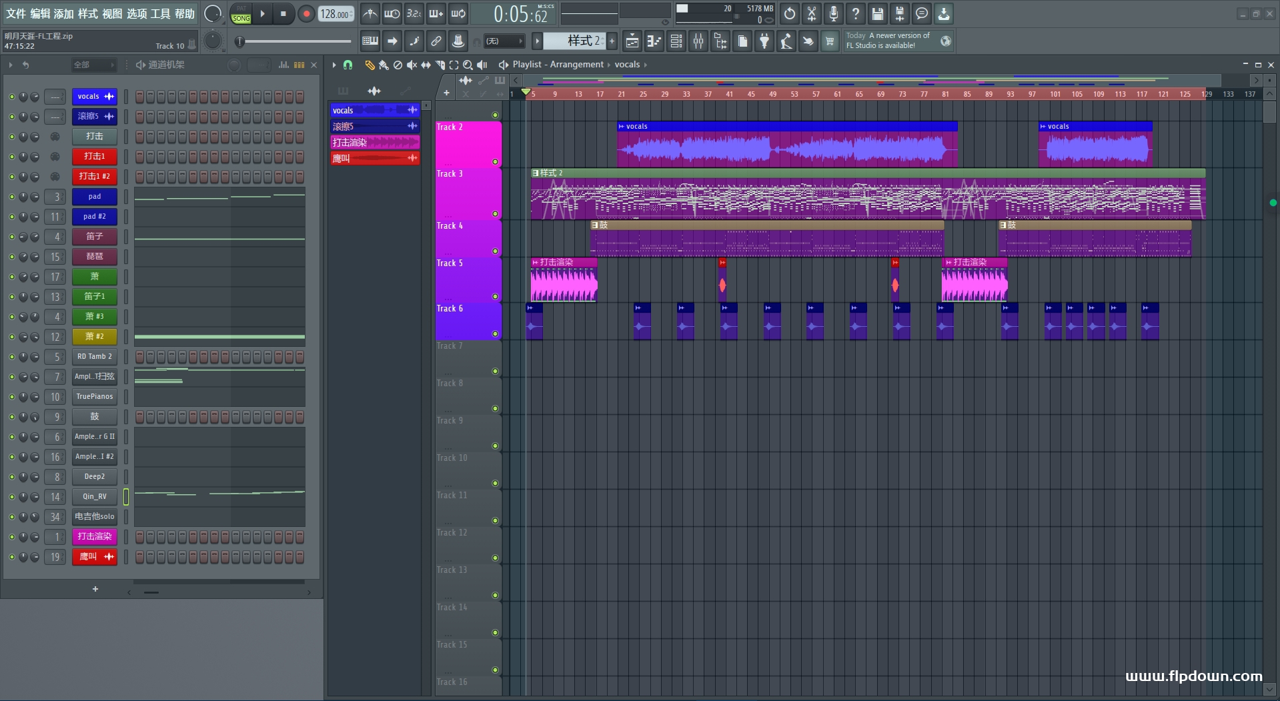1280x701 pixels.
Task: Toggle the metronome icon
Action: click(x=370, y=13)
